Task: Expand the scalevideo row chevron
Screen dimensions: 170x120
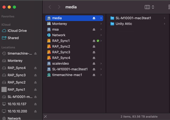Action: (101, 64)
